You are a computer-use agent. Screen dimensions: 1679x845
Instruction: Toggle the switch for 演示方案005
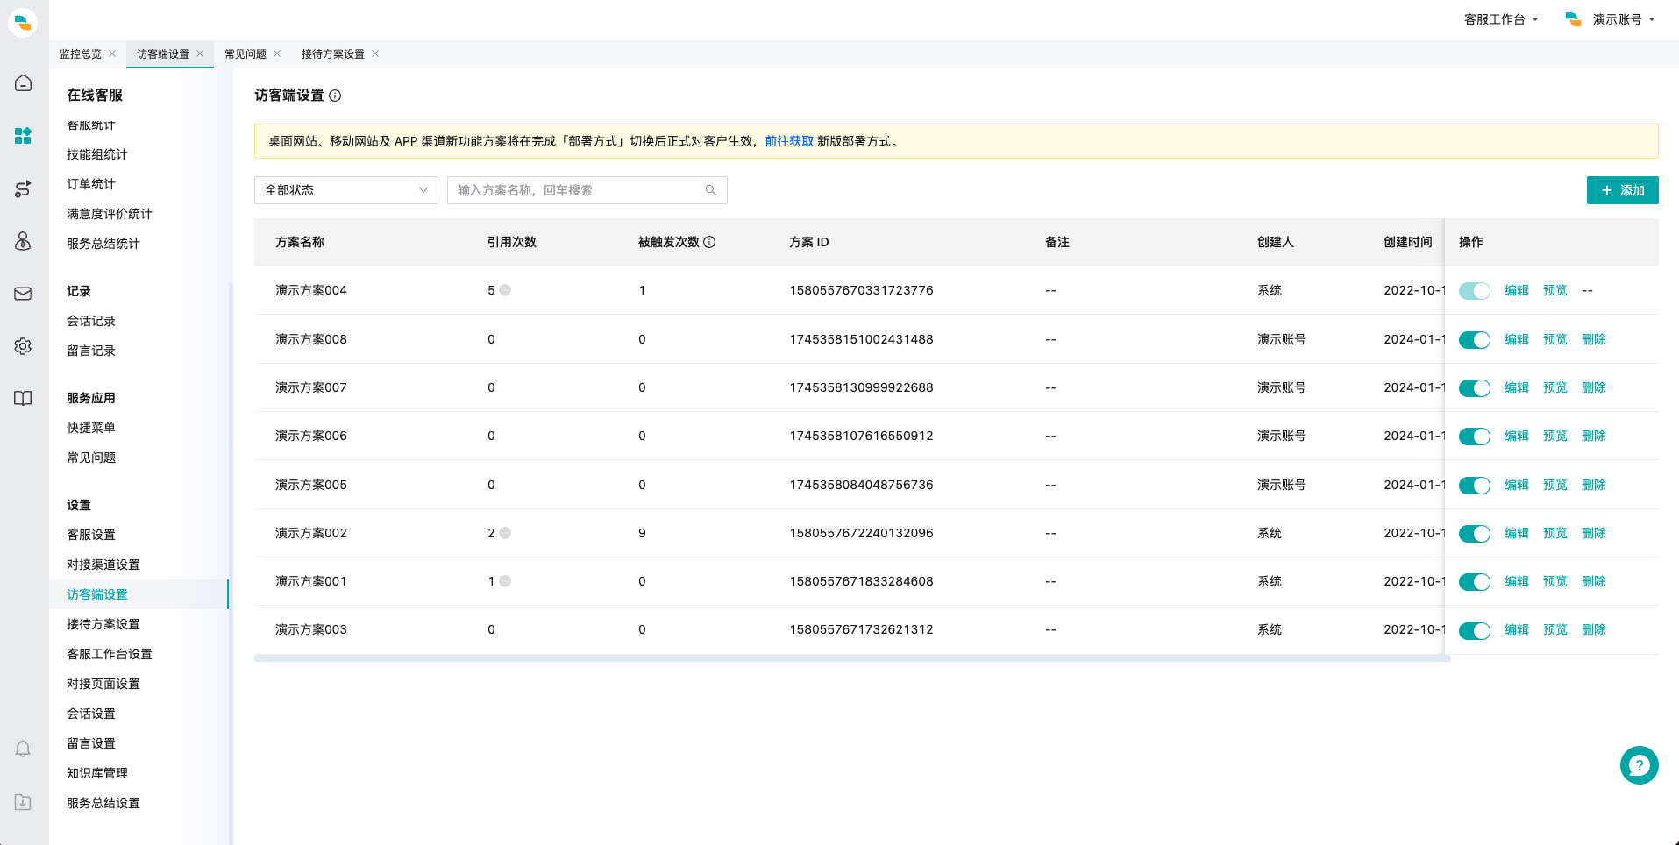(1474, 486)
